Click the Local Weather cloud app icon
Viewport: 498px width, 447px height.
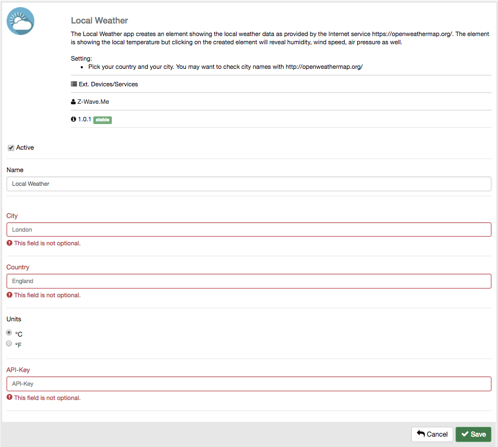[21, 21]
